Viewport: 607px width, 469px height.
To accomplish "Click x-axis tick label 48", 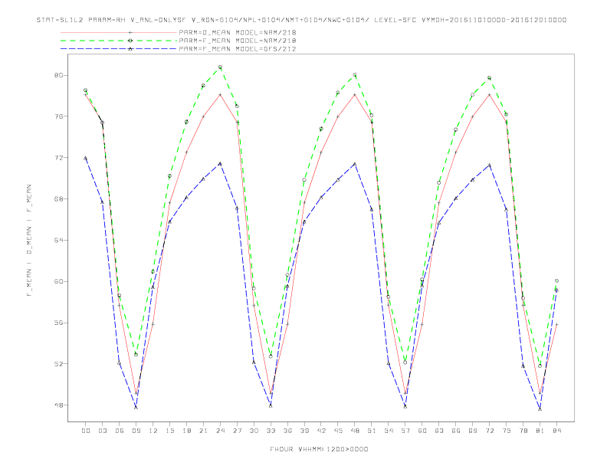I will coord(355,431).
